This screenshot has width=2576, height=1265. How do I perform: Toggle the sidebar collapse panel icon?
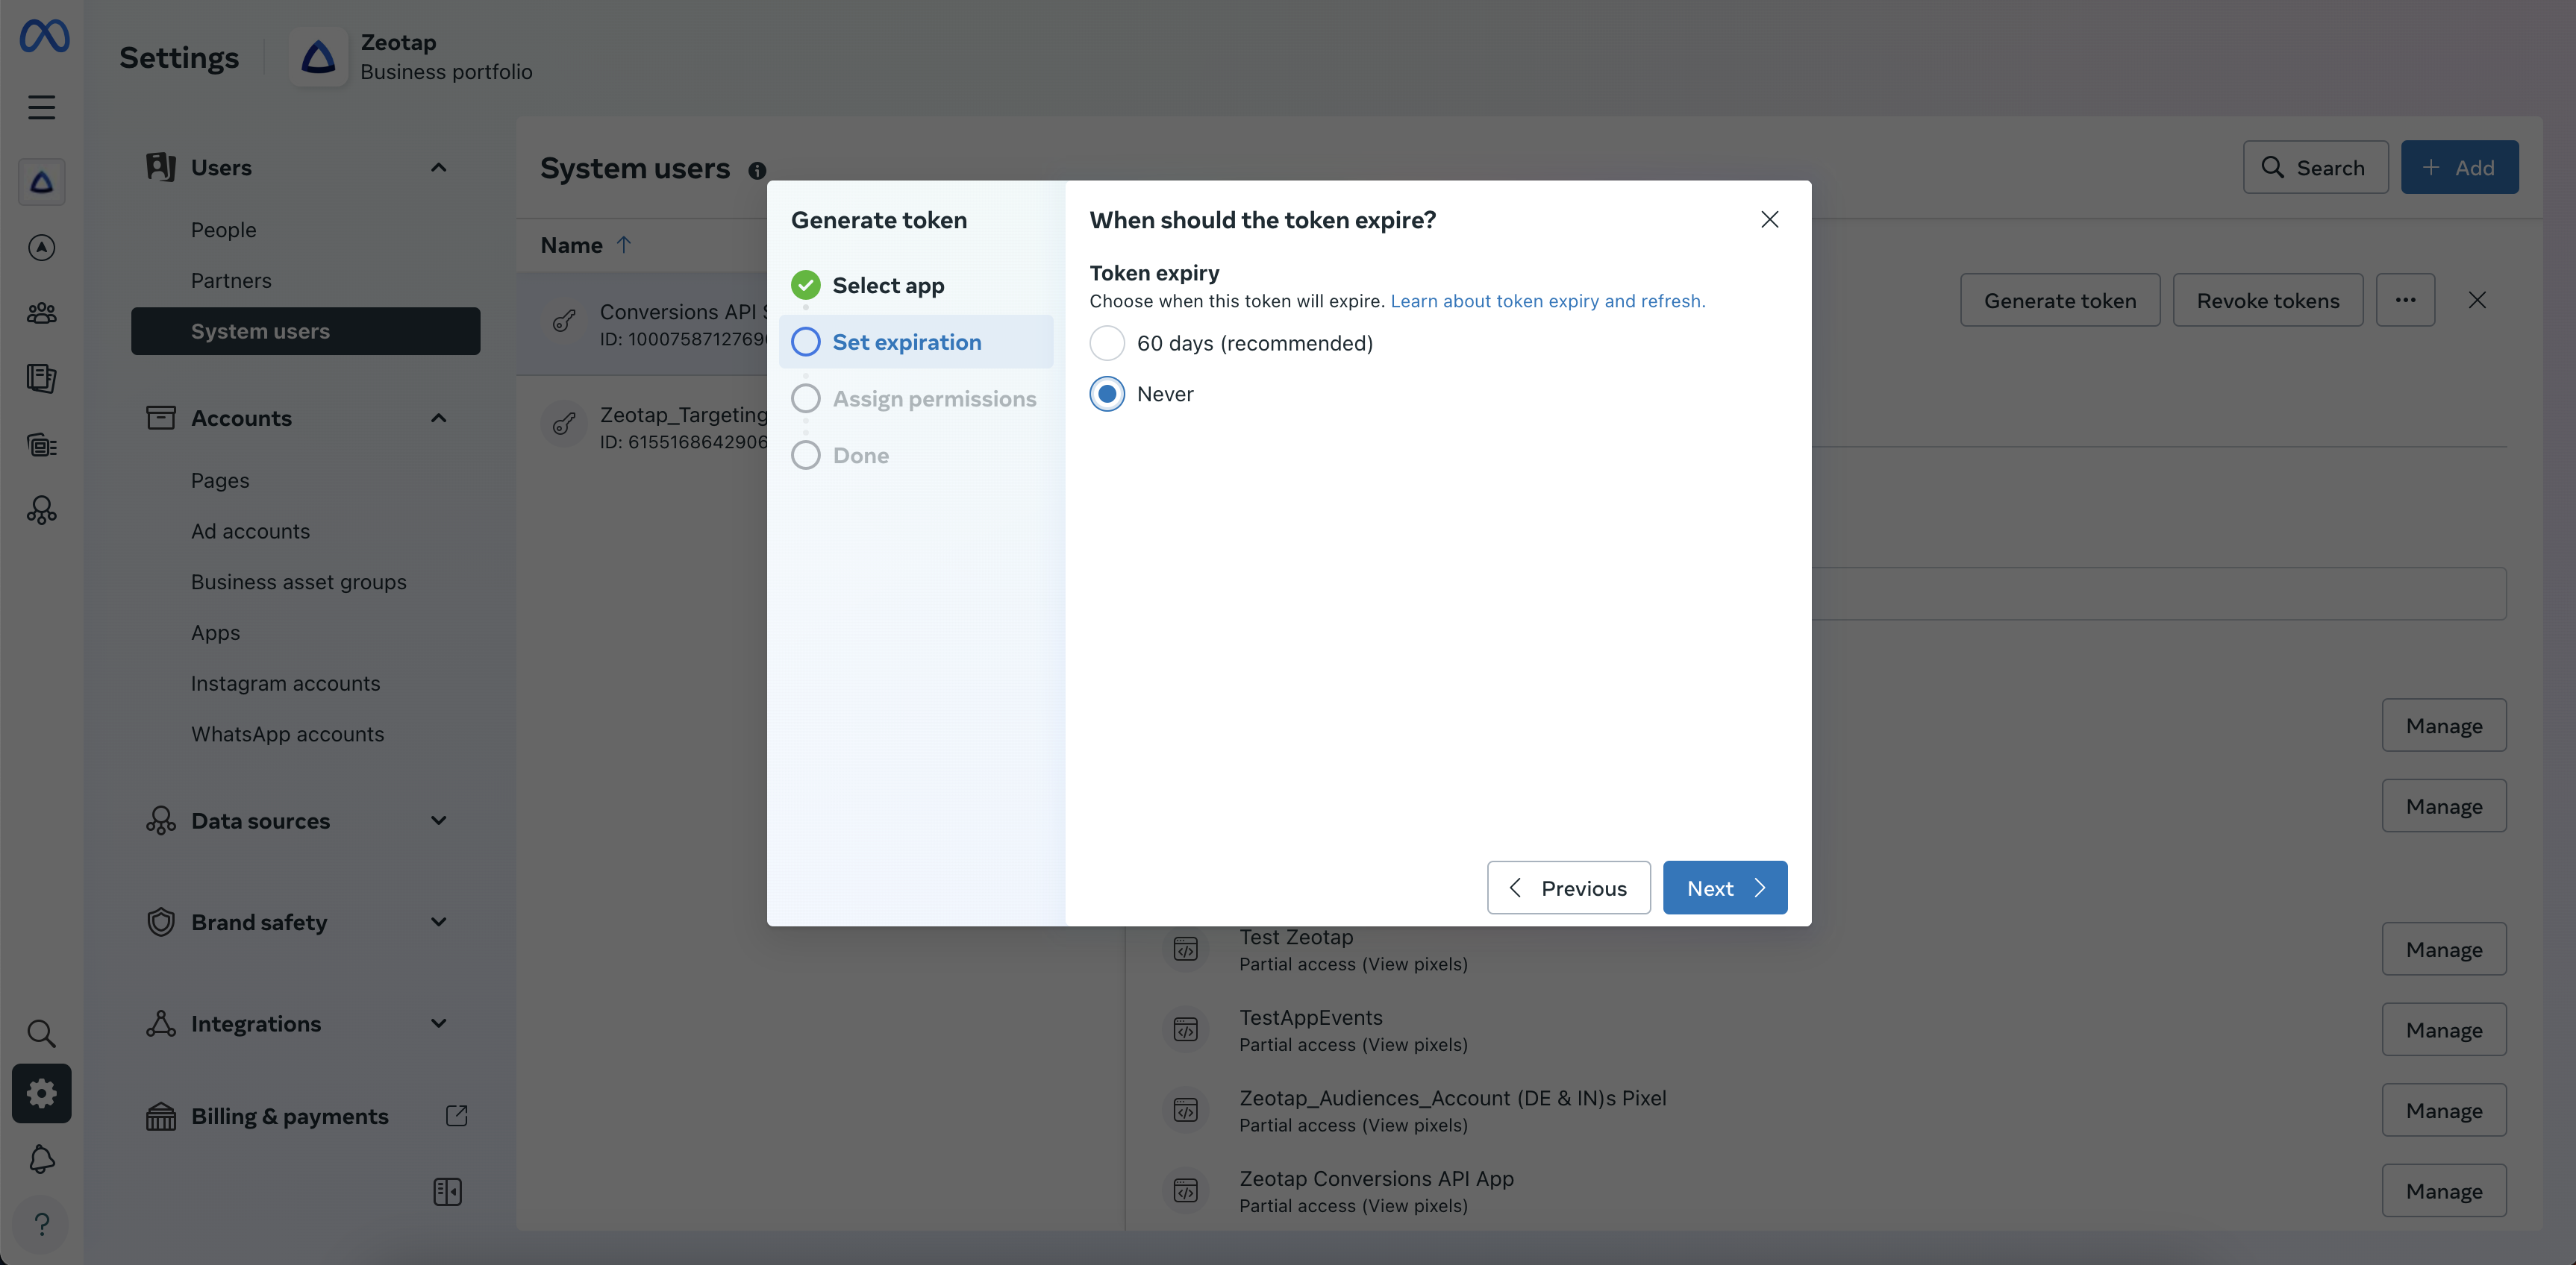tap(447, 1191)
